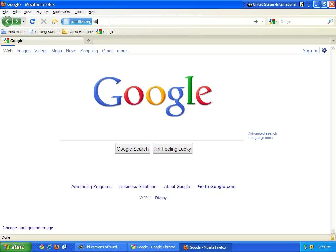Click the Forward arrow button
Viewport: 336px width, 252px height.
[x=17, y=21]
